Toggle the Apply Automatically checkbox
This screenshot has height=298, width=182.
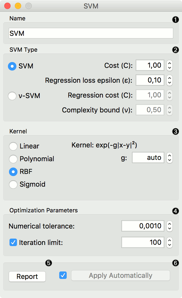click(x=63, y=275)
